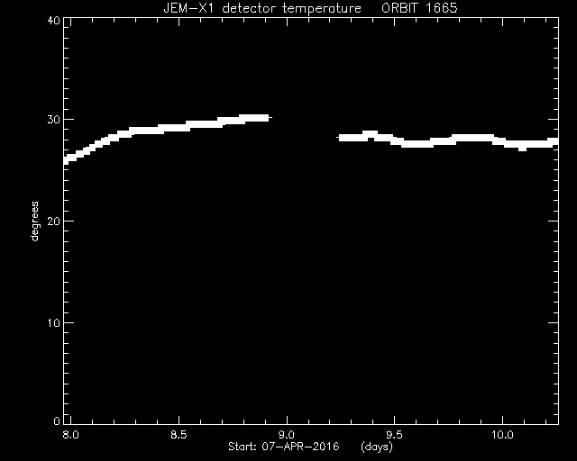Click the x-axis tick label 9.0
Viewport: 577px width, 461px height.
[x=287, y=435]
